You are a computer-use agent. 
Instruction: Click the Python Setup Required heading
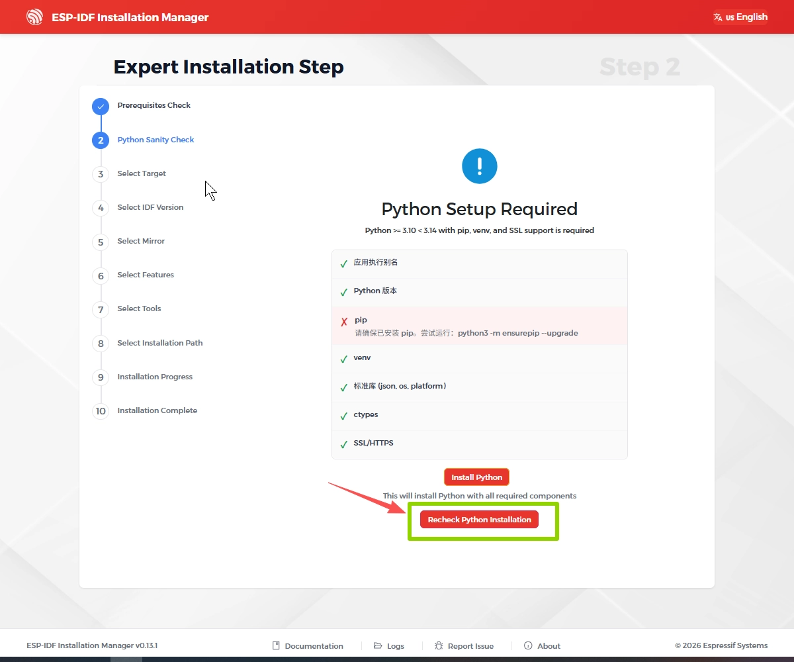[480, 209]
